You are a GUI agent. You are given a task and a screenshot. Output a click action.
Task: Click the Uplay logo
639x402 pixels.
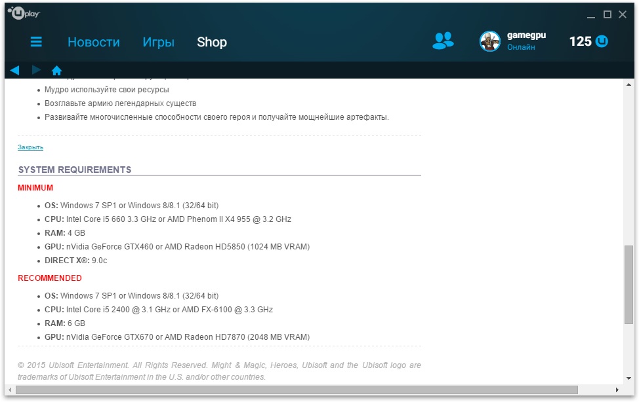pyautogui.click(x=24, y=14)
